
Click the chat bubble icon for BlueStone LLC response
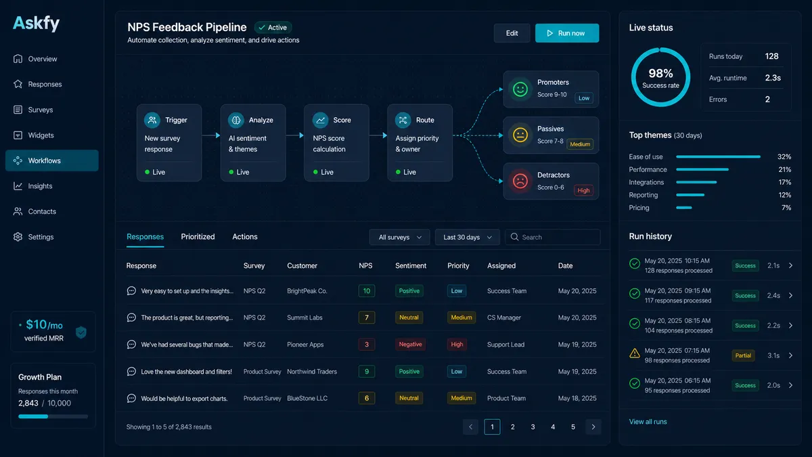tap(131, 398)
